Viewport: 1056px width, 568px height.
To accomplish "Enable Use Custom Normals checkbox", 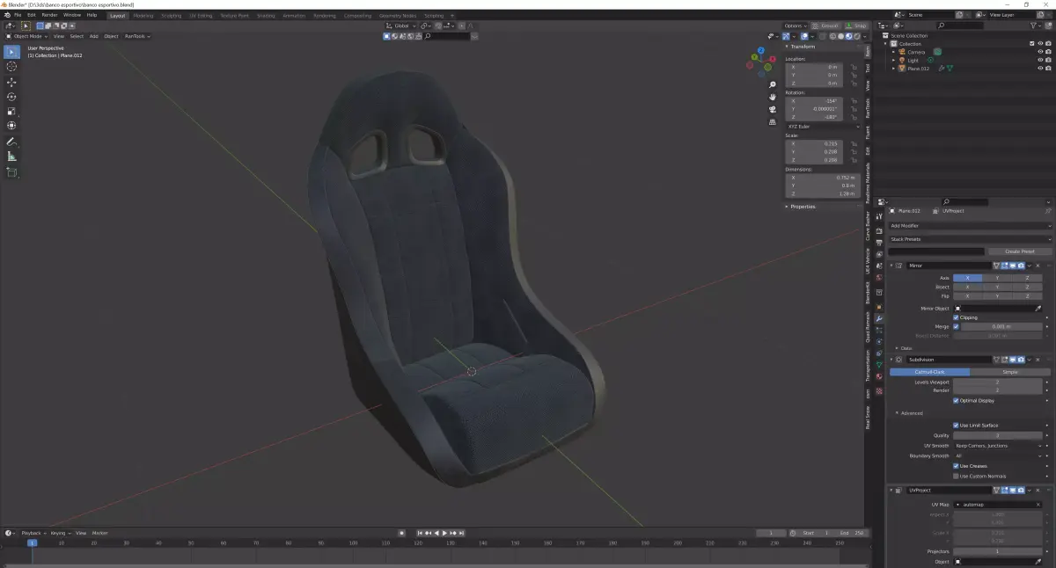I will pyautogui.click(x=957, y=476).
